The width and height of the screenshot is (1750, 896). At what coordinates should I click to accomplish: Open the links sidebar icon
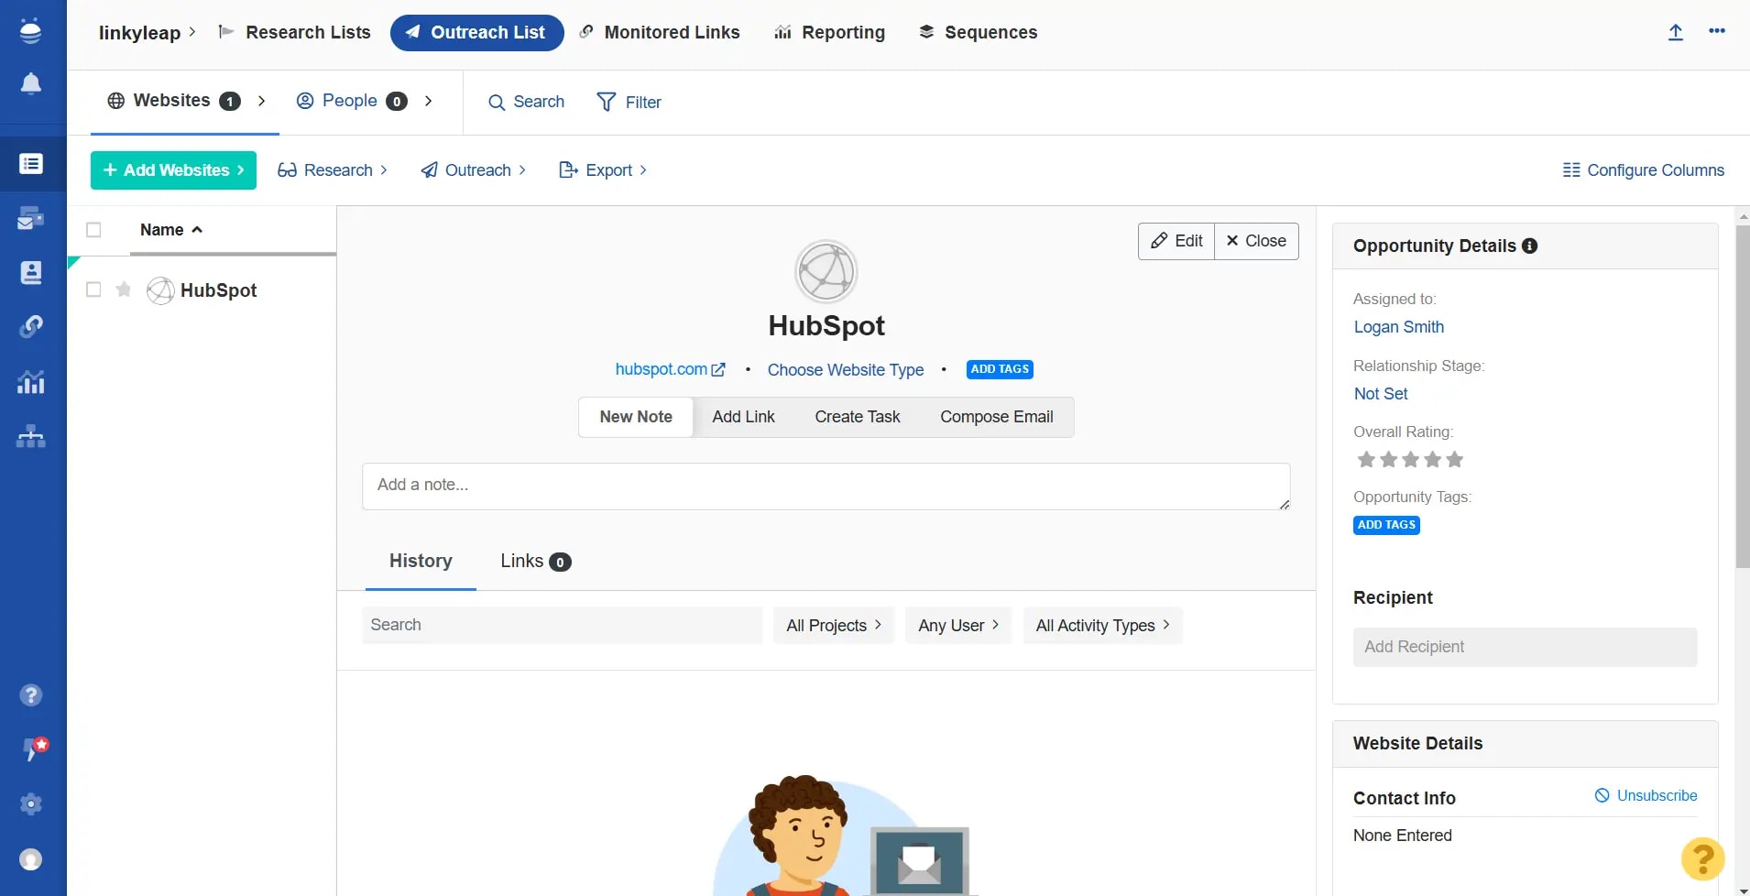click(x=30, y=326)
